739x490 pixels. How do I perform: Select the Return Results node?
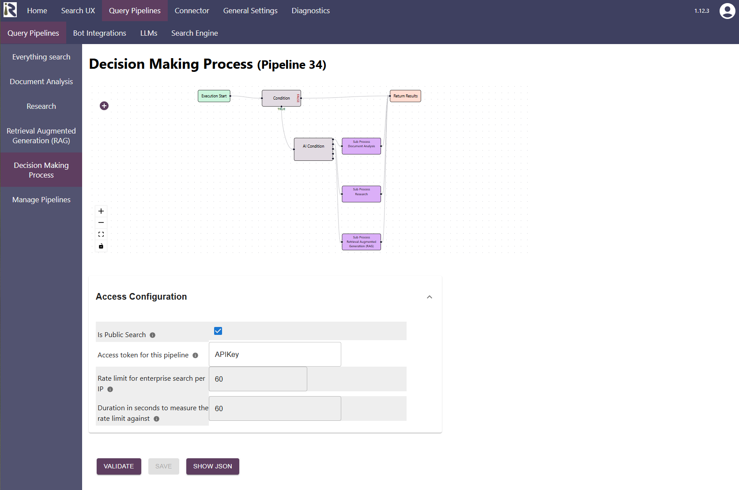(405, 96)
